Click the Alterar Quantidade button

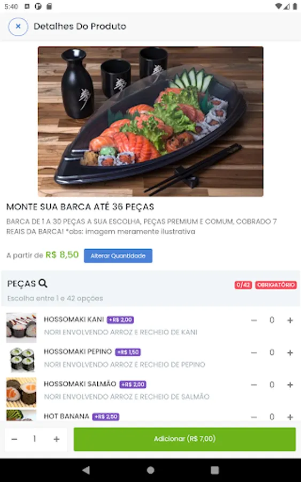pyautogui.click(x=118, y=256)
